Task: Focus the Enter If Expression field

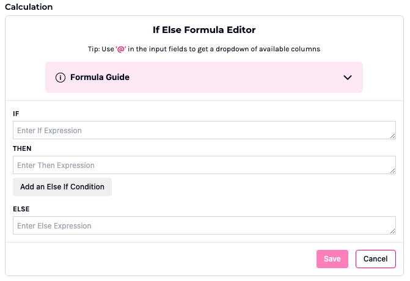Action: pyautogui.click(x=203, y=130)
